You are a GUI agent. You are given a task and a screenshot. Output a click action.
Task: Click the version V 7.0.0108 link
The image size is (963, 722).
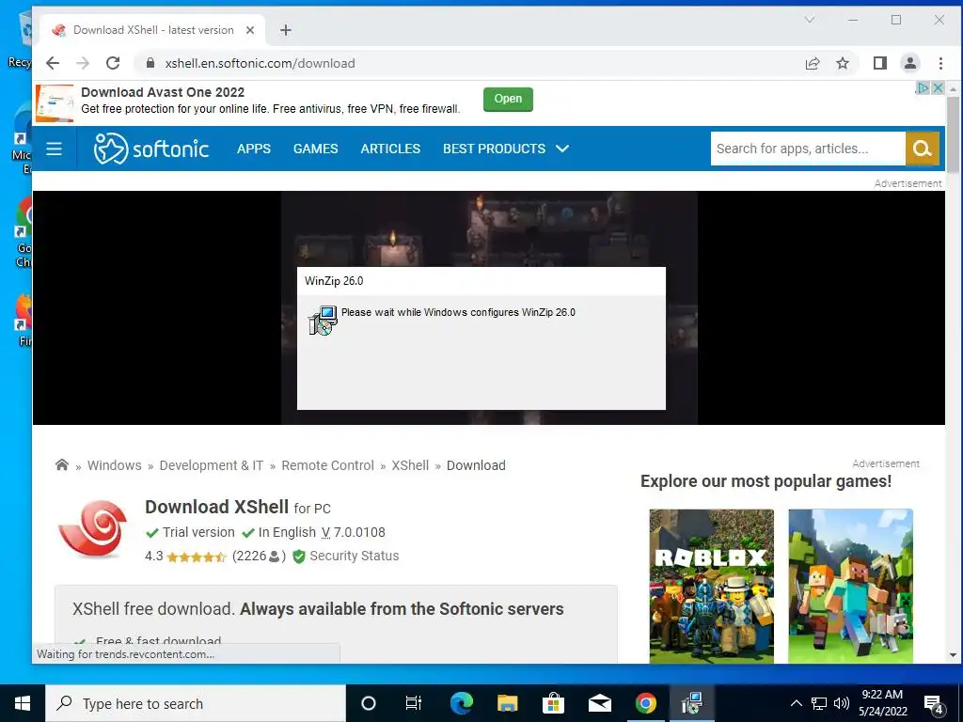[354, 532]
